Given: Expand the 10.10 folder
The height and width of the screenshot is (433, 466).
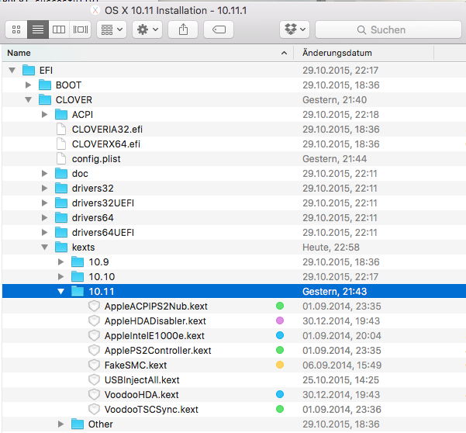Looking at the screenshot, I should pos(61,276).
